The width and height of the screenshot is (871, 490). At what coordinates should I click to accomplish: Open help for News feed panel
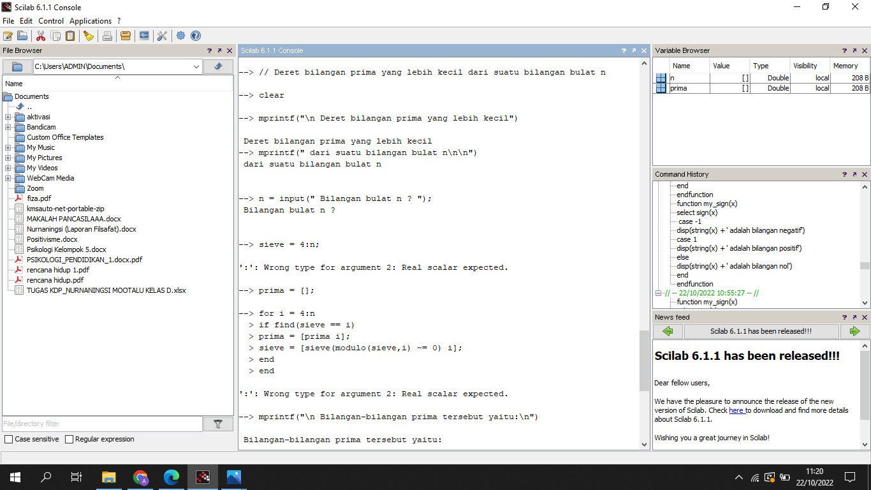click(x=844, y=317)
